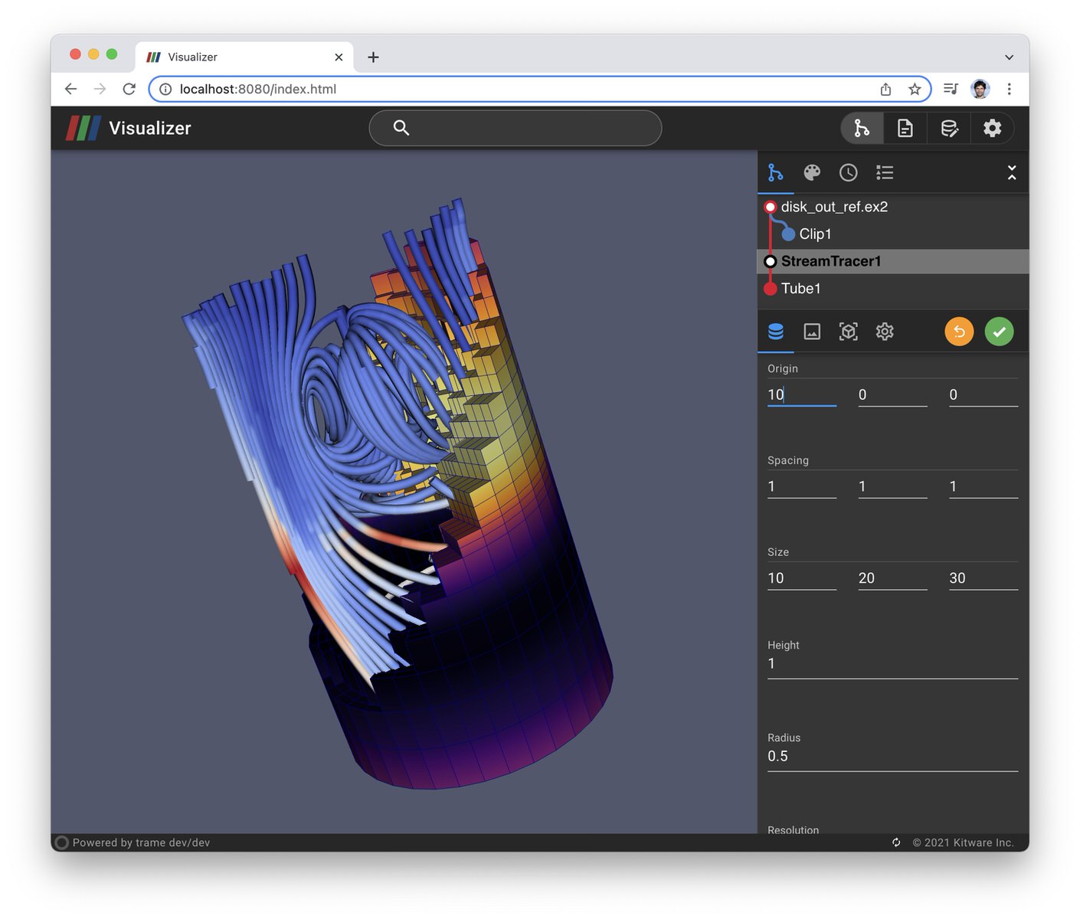Image resolution: width=1080 pixels, height=919 pixels.
Task: Click the refresh icon in footer
Action: pos(896,842)
